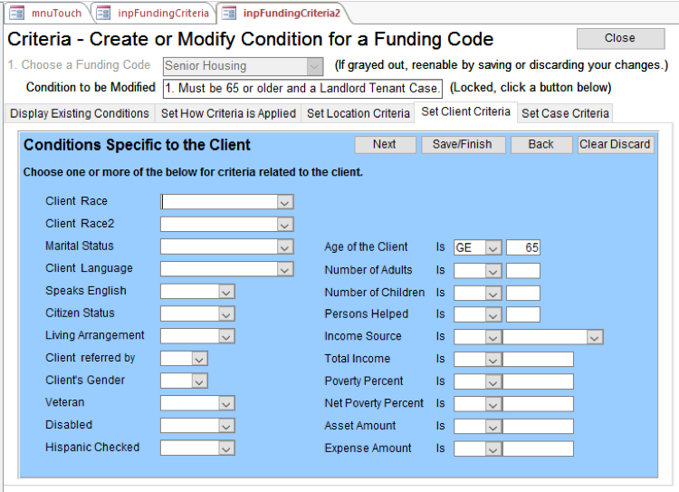Open the Client's Gender dropdown
Screen dimensions: 679x492
click(x=199, y=381)
